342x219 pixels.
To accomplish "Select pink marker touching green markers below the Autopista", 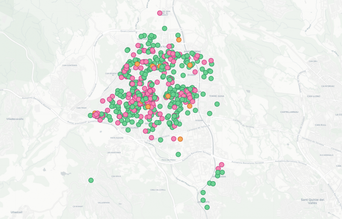I will (218, 169).
